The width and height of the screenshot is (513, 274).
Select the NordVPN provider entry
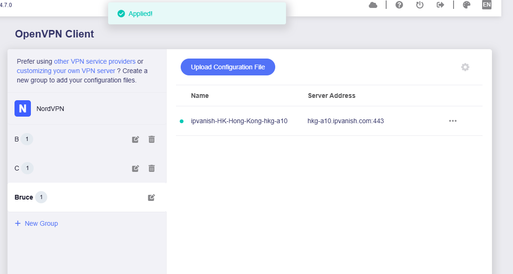coord(50,109)
